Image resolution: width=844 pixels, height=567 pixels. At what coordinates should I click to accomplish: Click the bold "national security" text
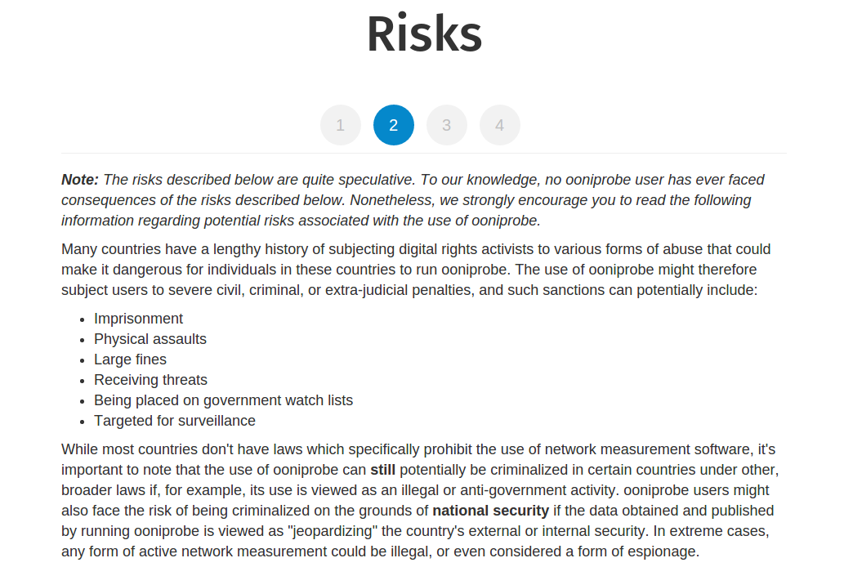[490, 511]
